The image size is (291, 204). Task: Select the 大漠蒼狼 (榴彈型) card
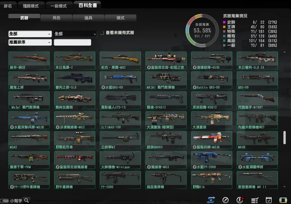coord(166,120)
